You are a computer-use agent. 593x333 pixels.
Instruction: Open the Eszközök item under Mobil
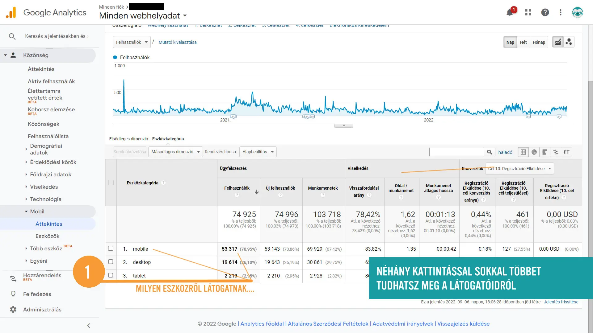[48, 236]
